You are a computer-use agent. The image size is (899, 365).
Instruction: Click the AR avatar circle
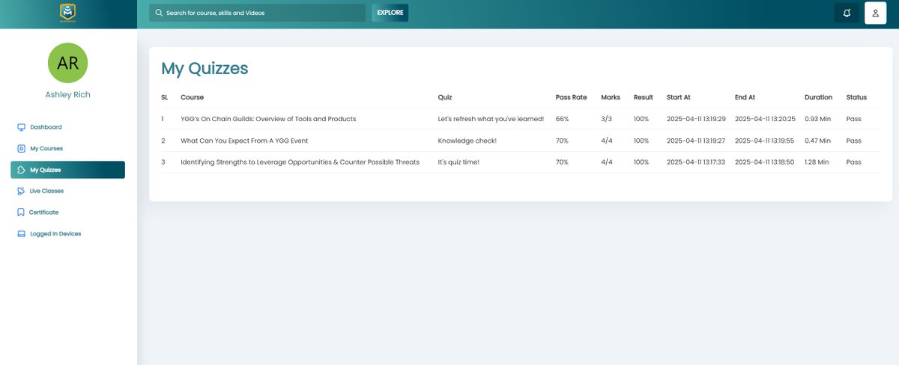[68, 63]
